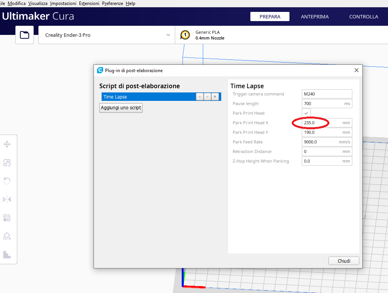Click the Park Print Head X field

coord(327,123)
